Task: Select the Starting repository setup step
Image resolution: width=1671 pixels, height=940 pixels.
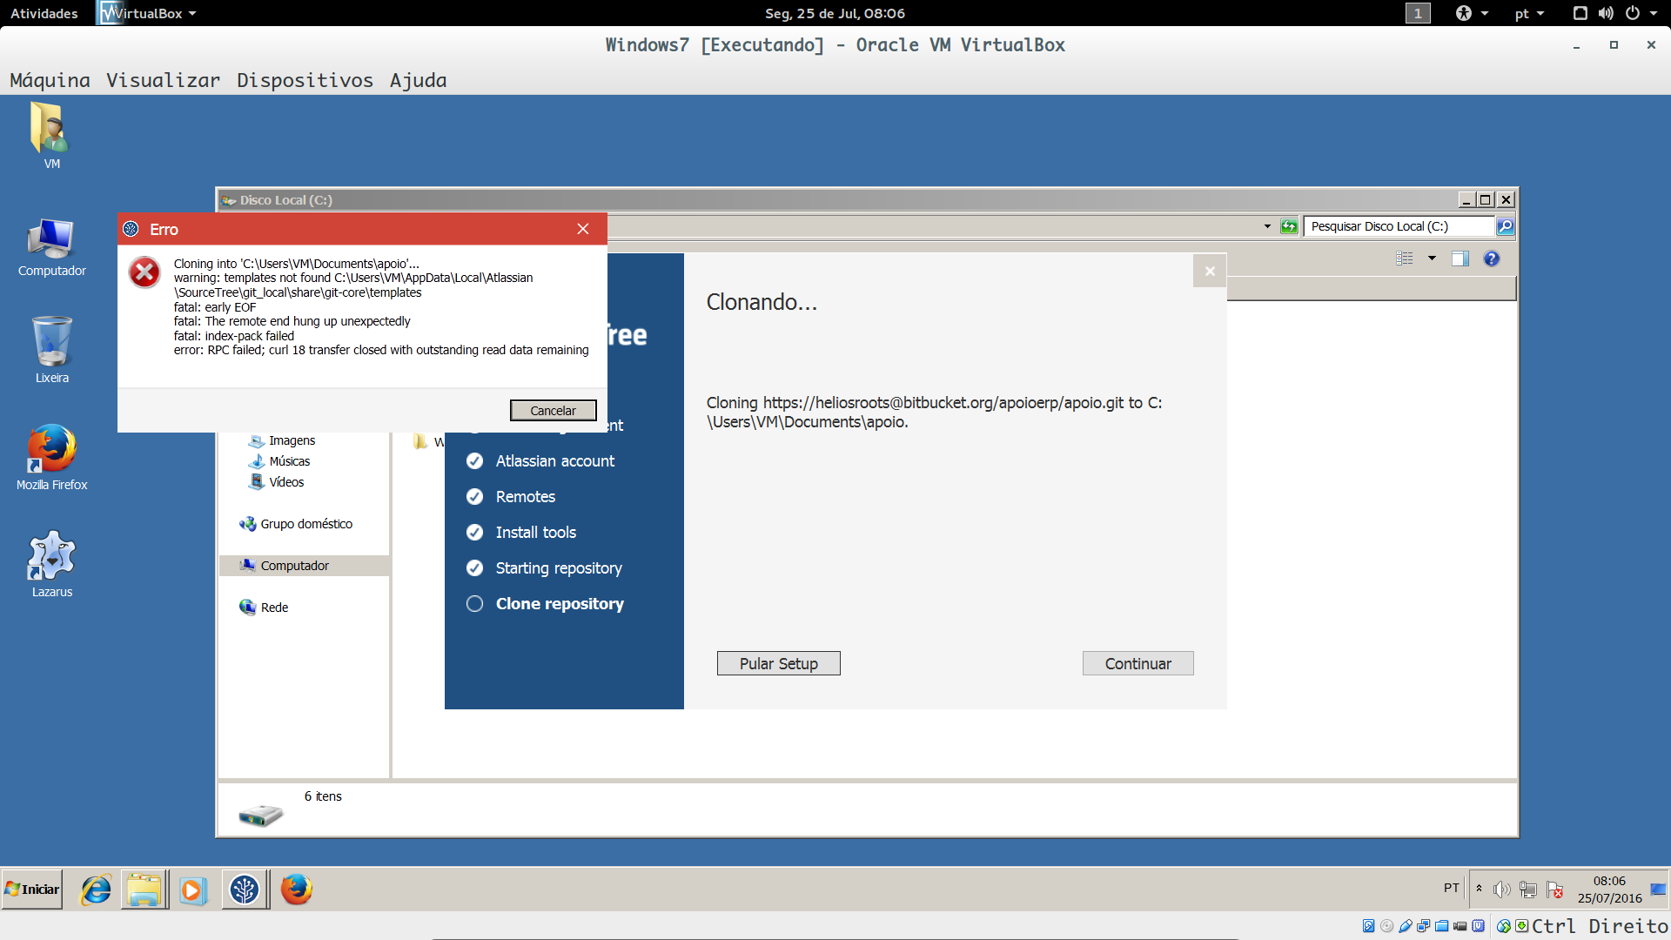Action: (559, 568)
